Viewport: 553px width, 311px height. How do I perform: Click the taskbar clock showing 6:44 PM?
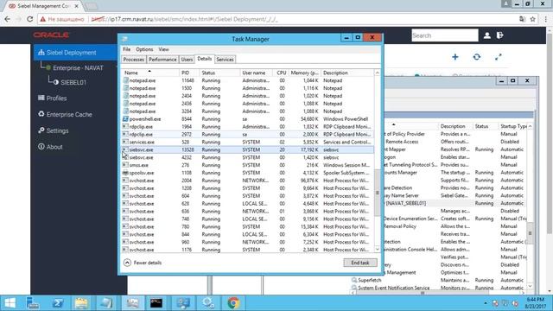click(535, 303)
